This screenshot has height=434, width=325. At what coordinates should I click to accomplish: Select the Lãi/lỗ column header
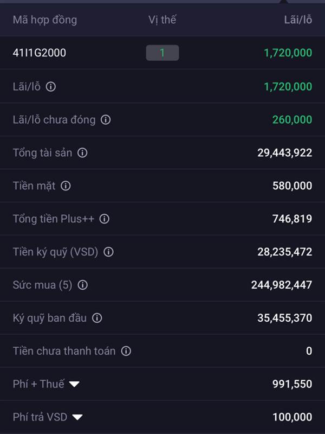(x=298, y=20)
